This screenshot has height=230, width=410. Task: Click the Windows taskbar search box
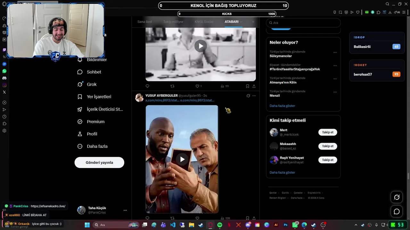[x=116, y=225]
